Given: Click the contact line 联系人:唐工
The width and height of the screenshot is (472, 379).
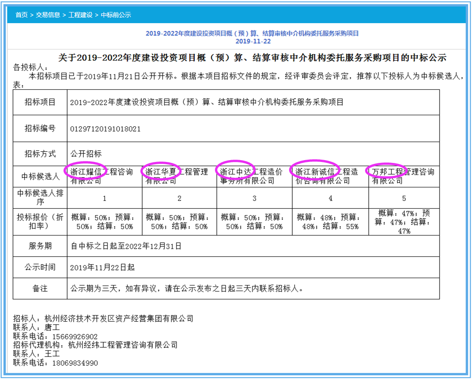Looking at the screenshot, I should (x=37, y=327).
